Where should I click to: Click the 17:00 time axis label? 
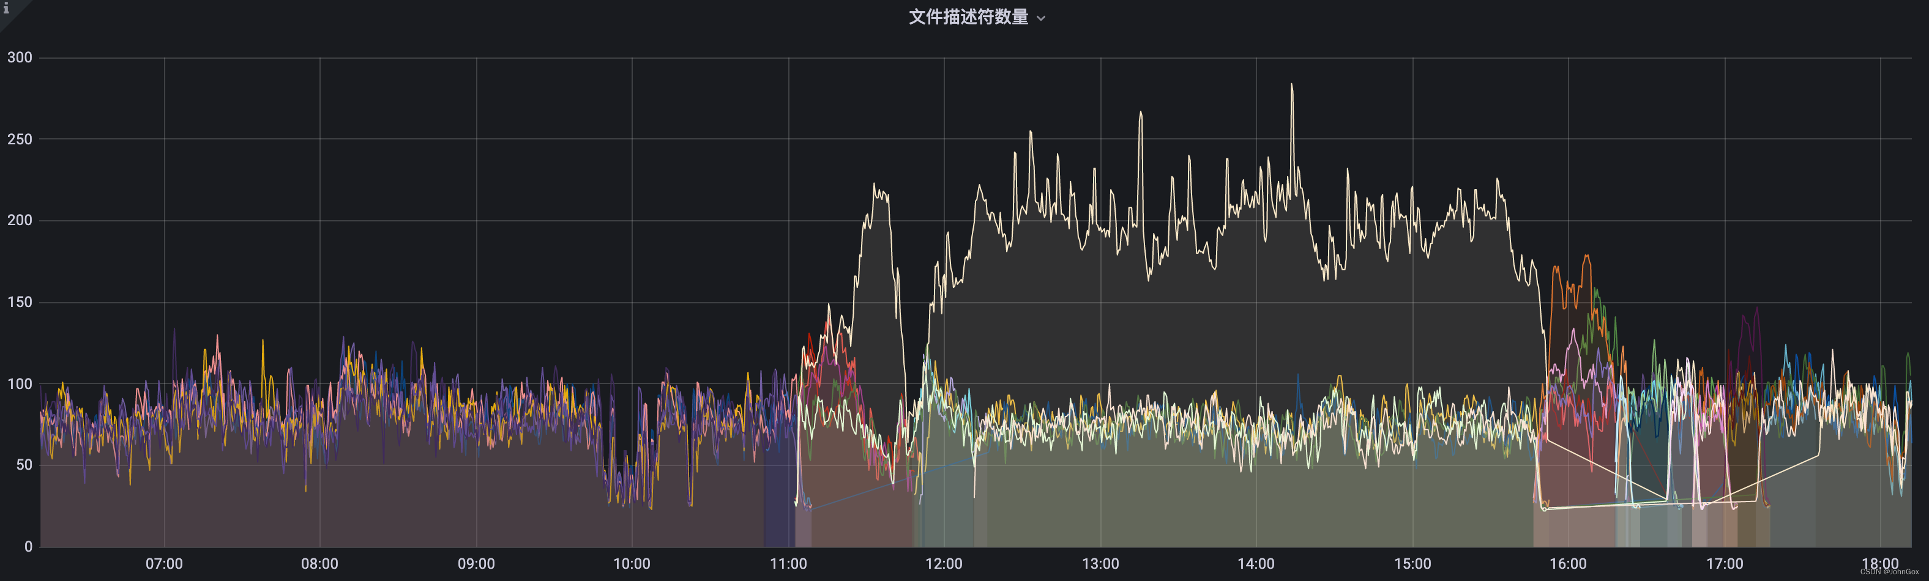[1725, 564]
